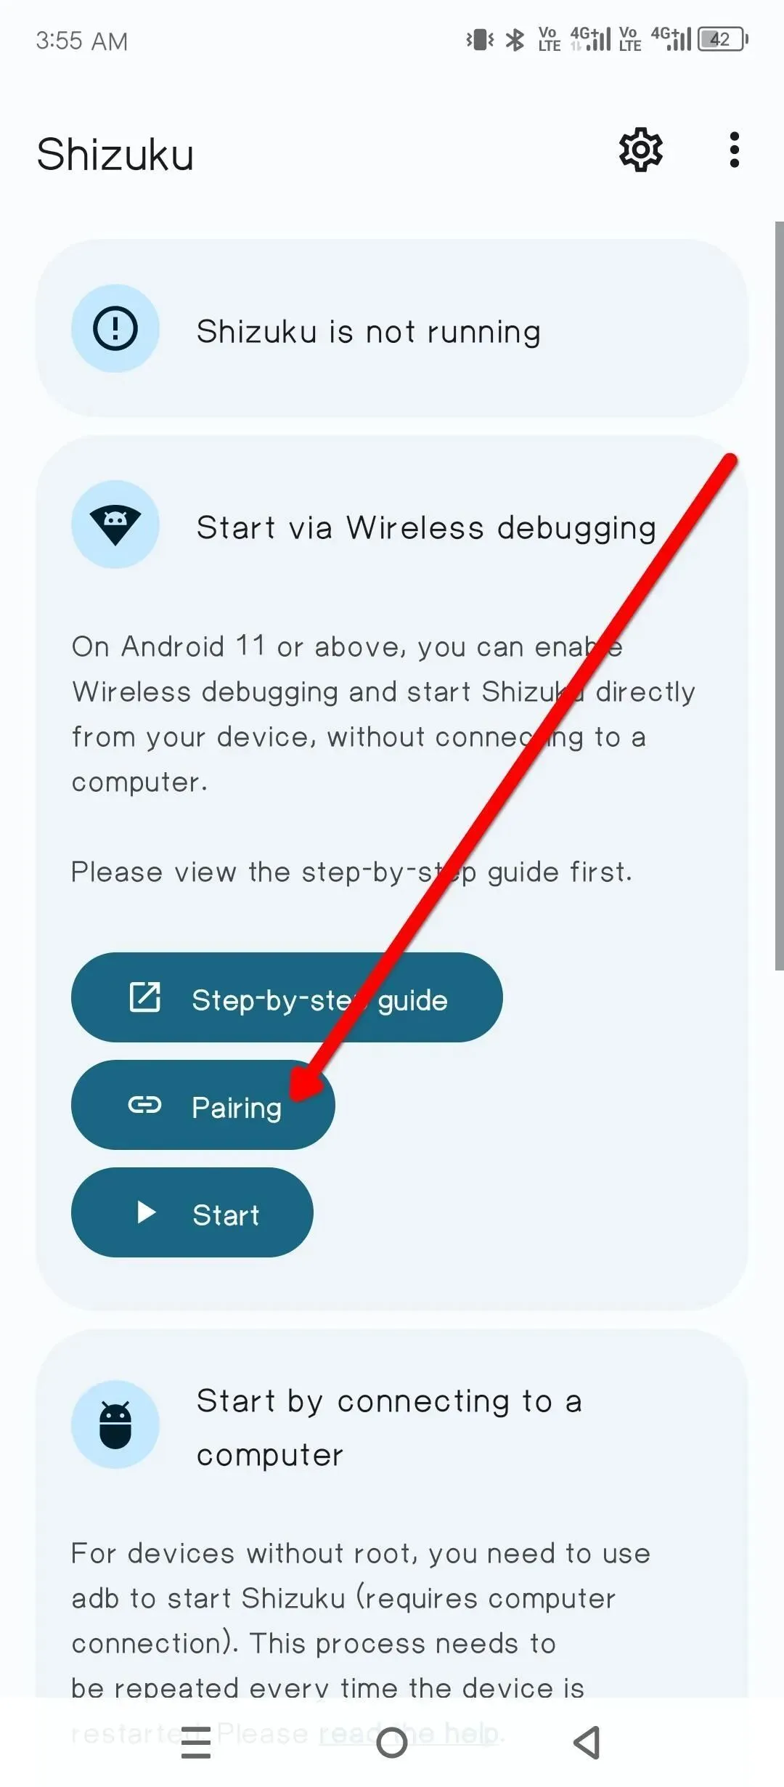The image size is (784, 1787).
Task: Tap the battery indicator in the status bar
Action: (722, 39)
